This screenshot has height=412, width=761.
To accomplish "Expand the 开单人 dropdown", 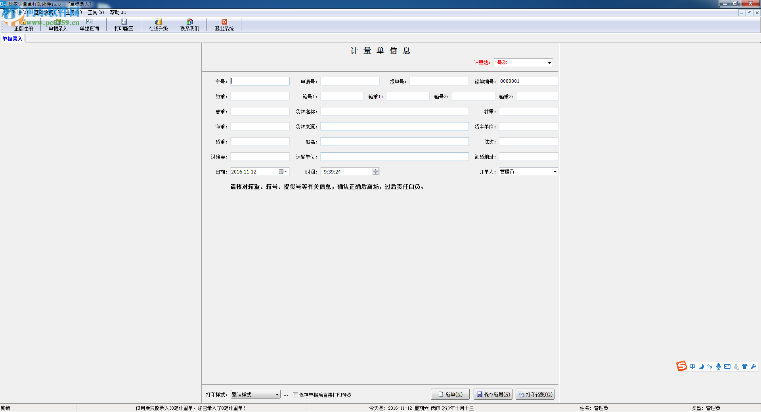I will tap(555, 172).
